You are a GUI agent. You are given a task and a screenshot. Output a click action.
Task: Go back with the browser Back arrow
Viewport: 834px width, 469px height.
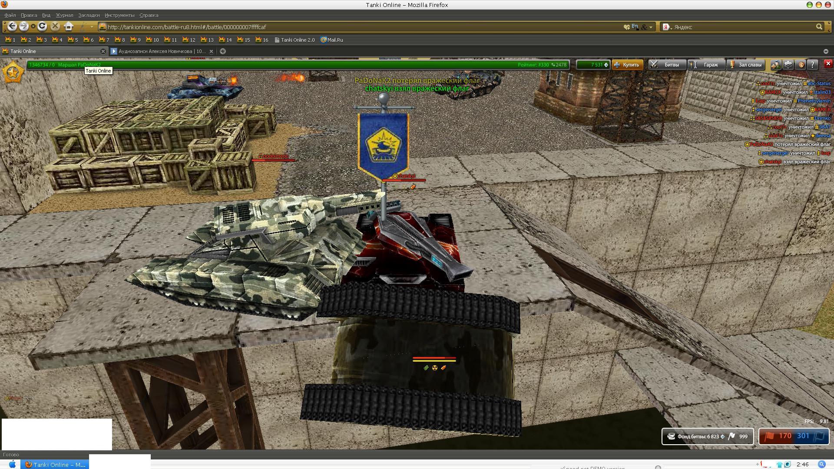click(12, 26)
